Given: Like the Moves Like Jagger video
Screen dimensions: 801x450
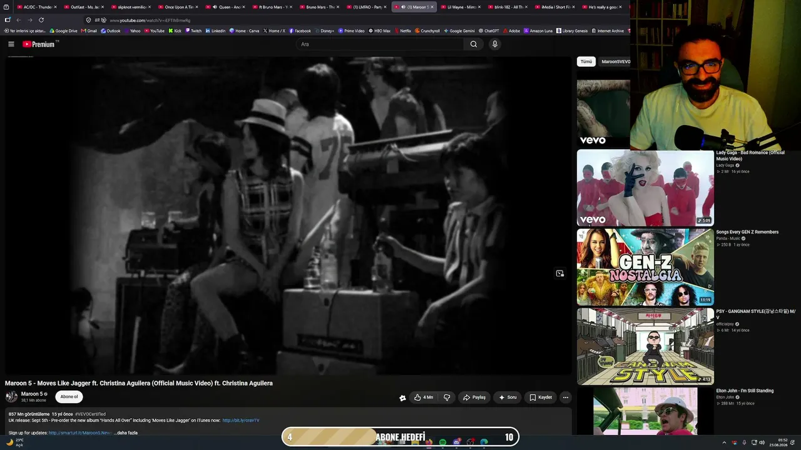Looking at the screenshot, I should [424, 397].
